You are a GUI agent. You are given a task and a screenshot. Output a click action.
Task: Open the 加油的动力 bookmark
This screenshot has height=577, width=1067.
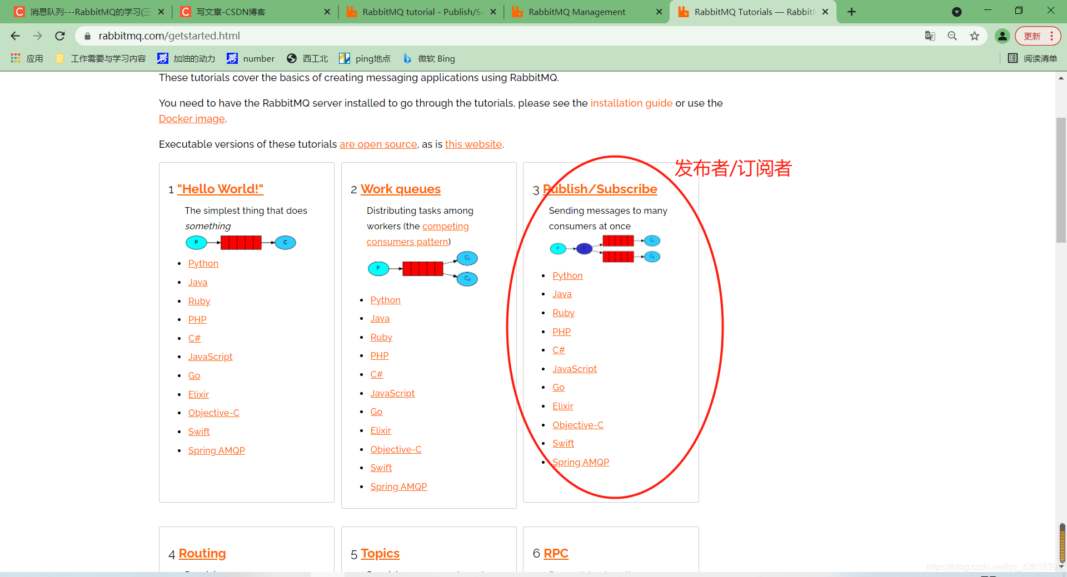(x=186, y=58)
